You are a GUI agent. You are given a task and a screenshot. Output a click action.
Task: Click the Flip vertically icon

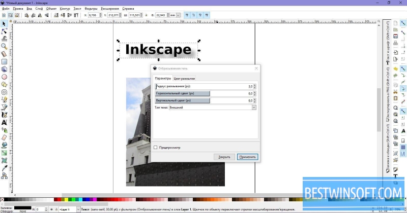(x=47, y=15)
